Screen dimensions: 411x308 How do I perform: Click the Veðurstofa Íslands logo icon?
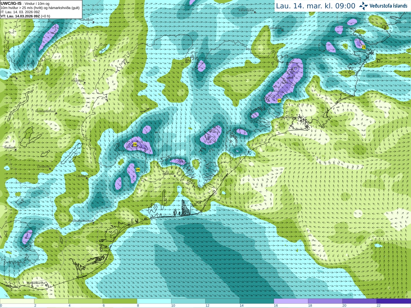[x=363, y=6]
